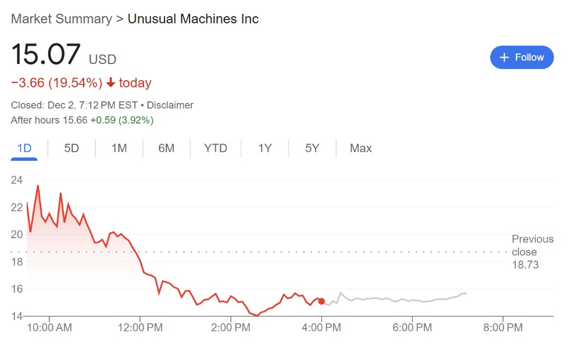Click the Previous close 18.73 label
This screenshot has width=571, height=345.
click(x=532, y=252)
